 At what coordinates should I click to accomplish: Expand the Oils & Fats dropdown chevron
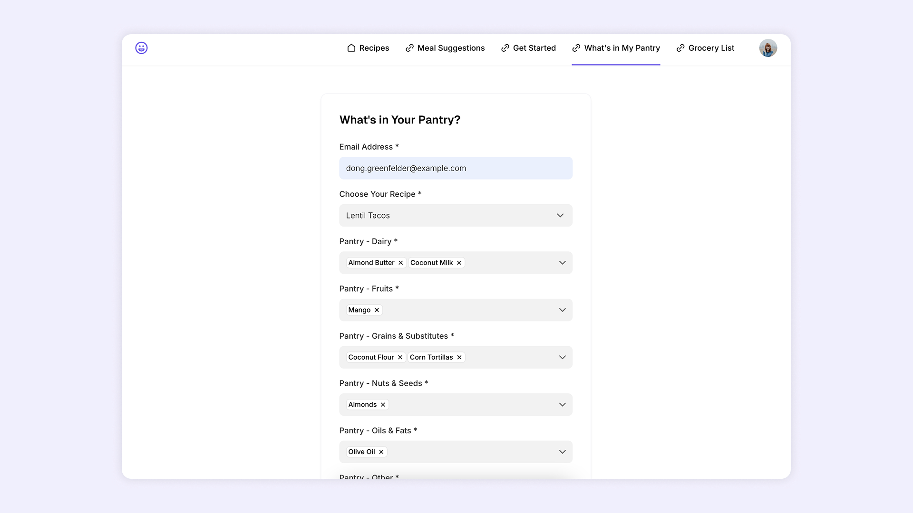(562, 452)
